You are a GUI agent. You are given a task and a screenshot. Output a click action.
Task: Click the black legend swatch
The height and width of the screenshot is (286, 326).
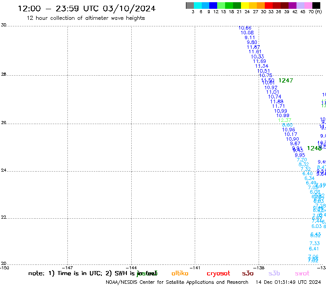(316, 5)
